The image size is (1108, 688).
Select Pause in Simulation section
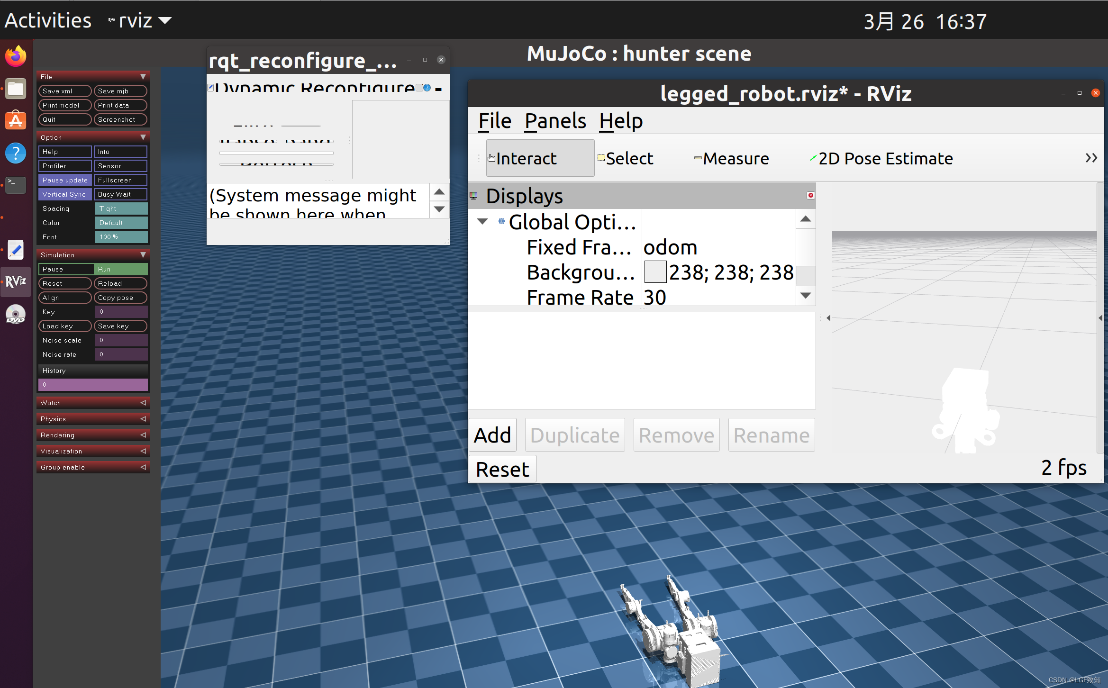point(66,269)
